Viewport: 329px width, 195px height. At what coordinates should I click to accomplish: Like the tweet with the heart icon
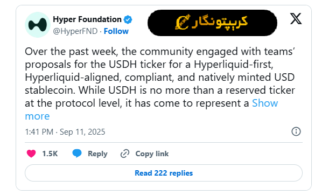[31, 154]
